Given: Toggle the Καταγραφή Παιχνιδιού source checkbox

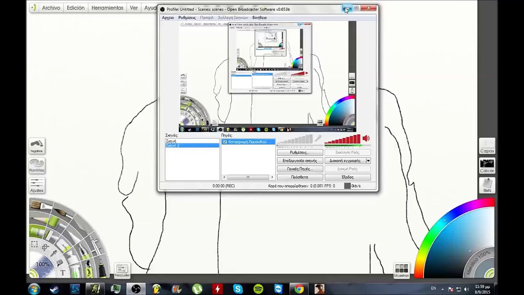Looking at the screenshot, I should pos(225,142).
